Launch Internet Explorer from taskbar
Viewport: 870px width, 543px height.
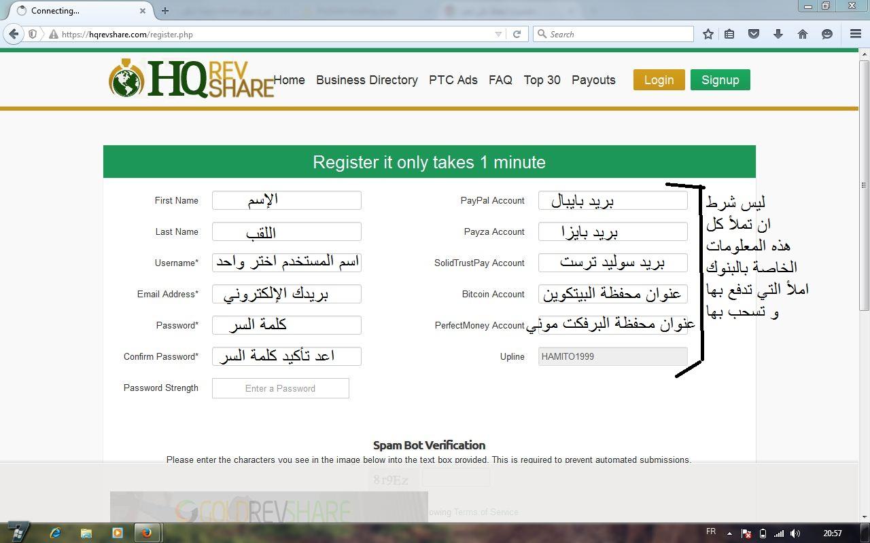tap(55, 533)
